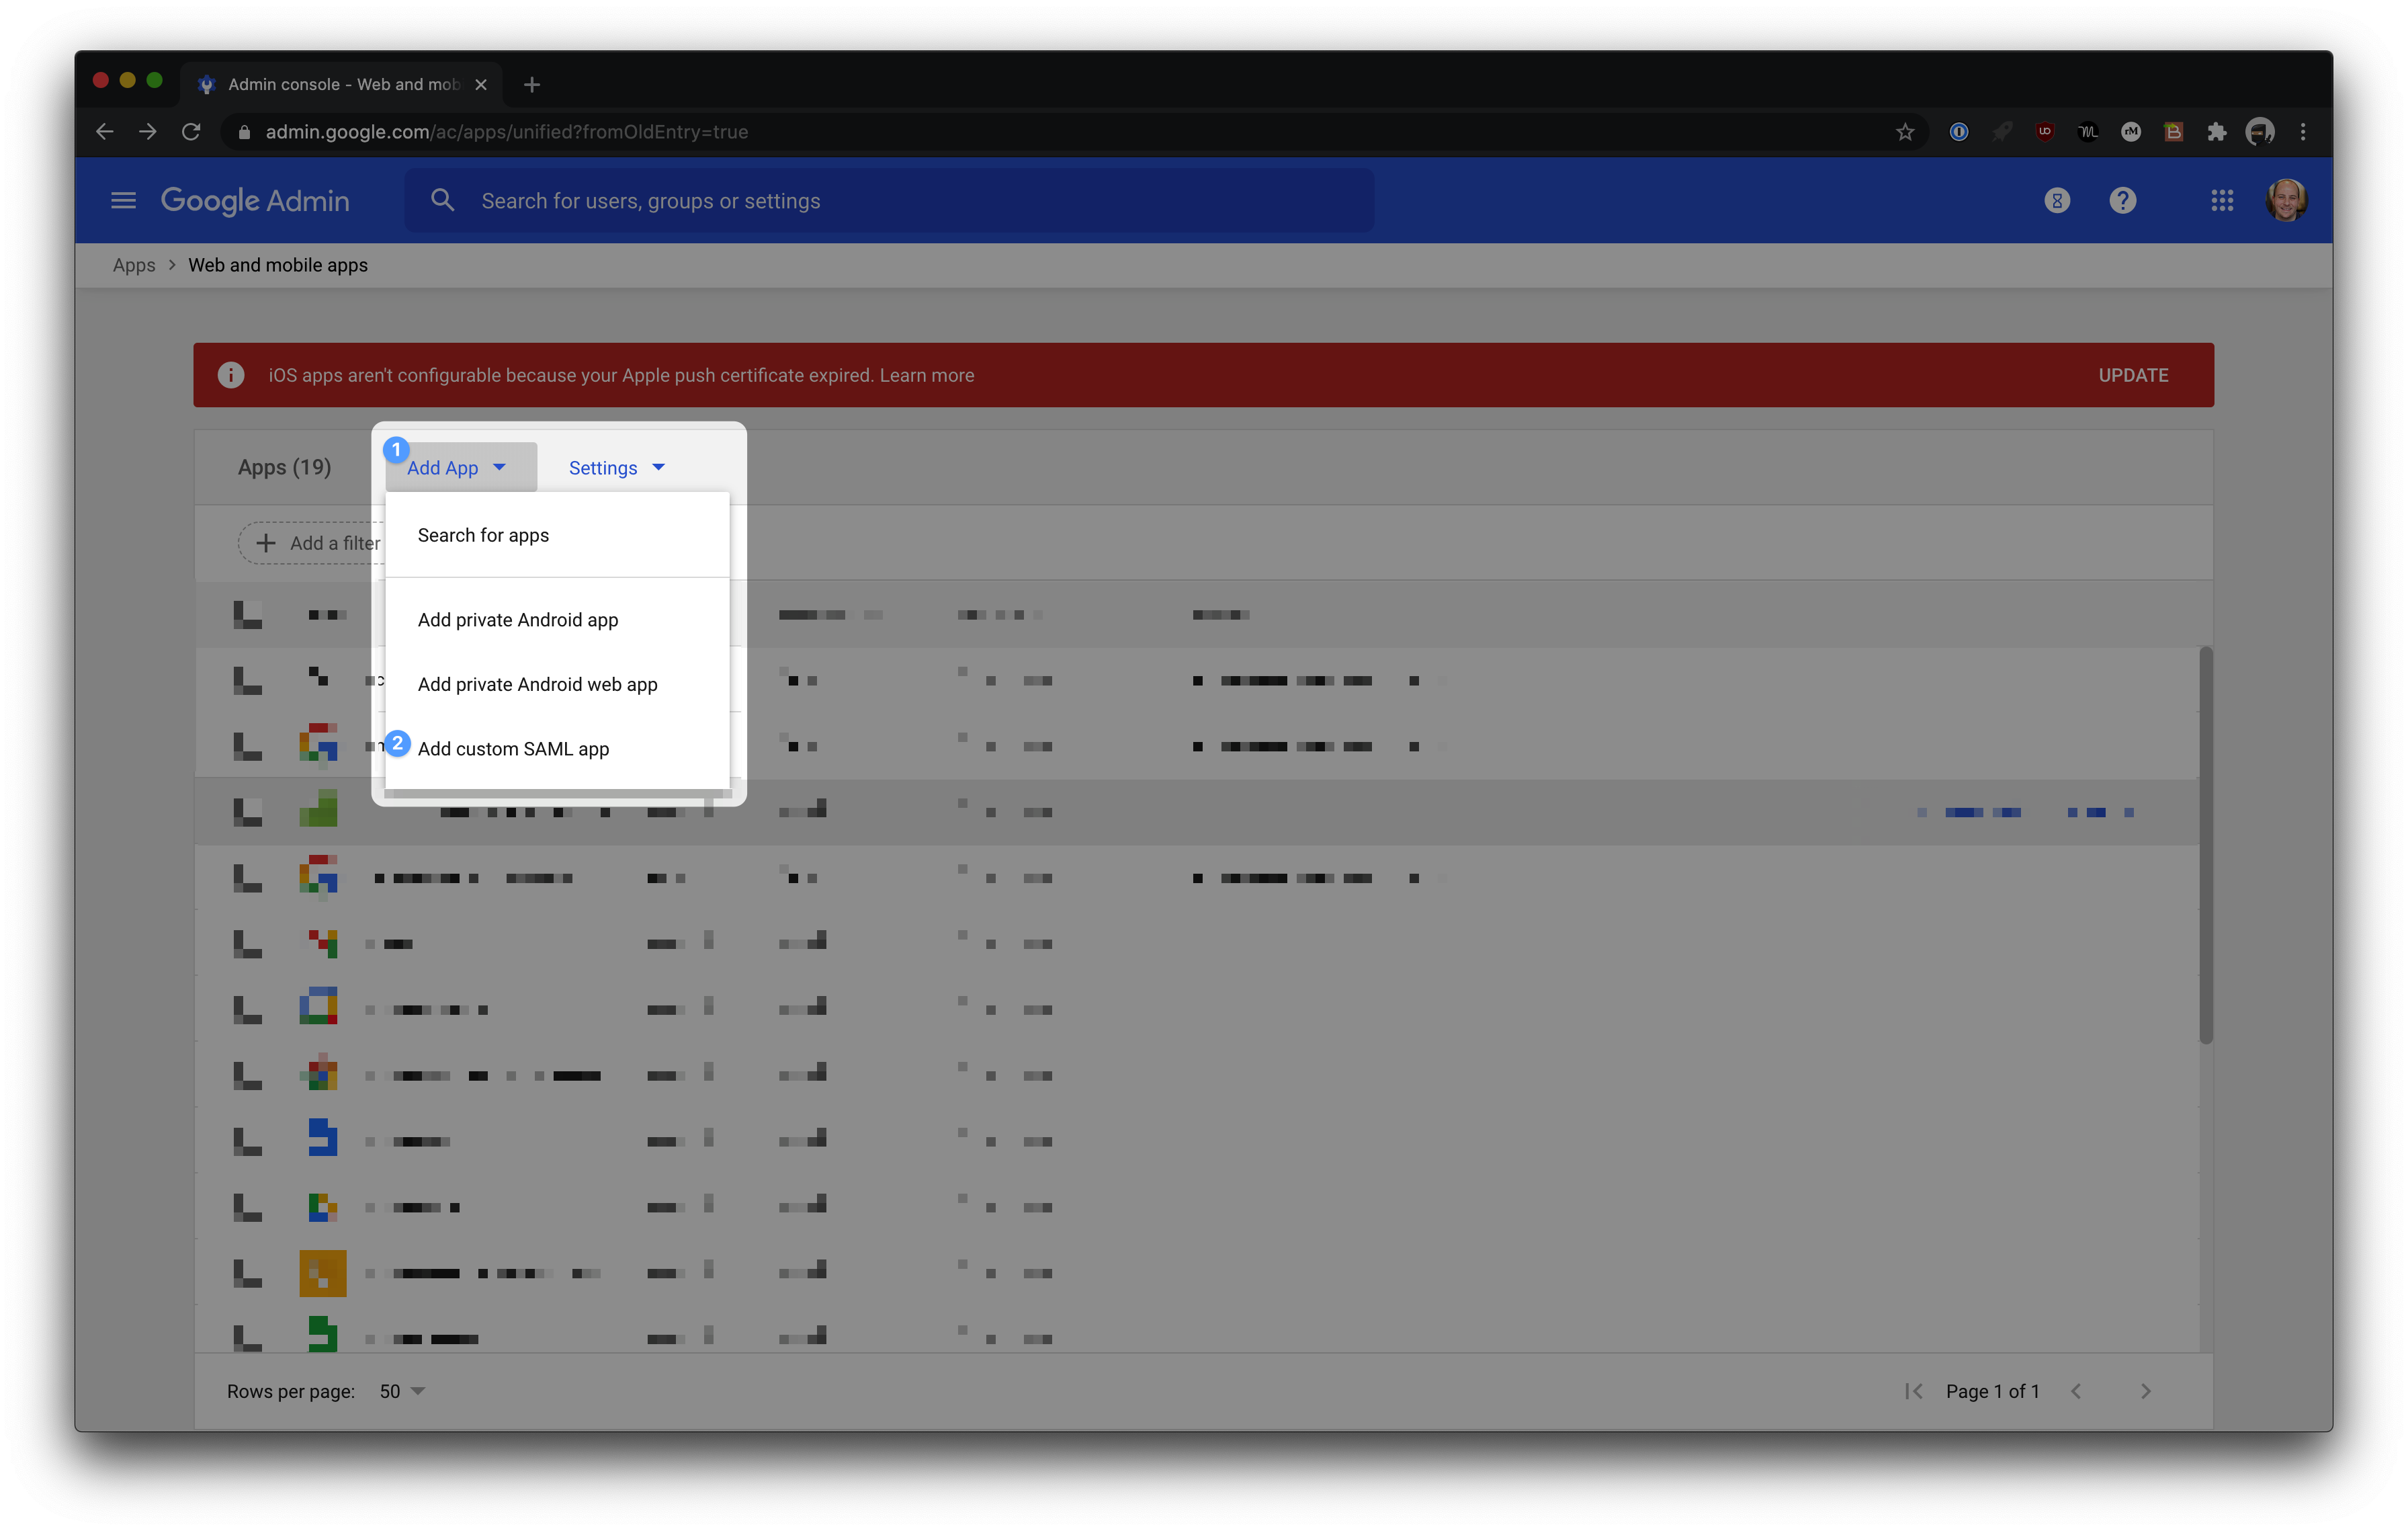Open the navigation hamburger menu
Image resolution: width=2408 pixels, height=1531 pixels.
coord(123,200)
